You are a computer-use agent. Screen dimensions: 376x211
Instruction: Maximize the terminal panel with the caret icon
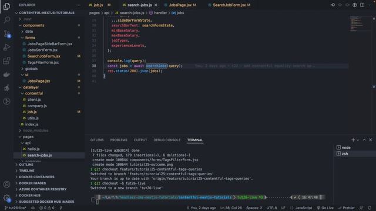tap(364, 139)
